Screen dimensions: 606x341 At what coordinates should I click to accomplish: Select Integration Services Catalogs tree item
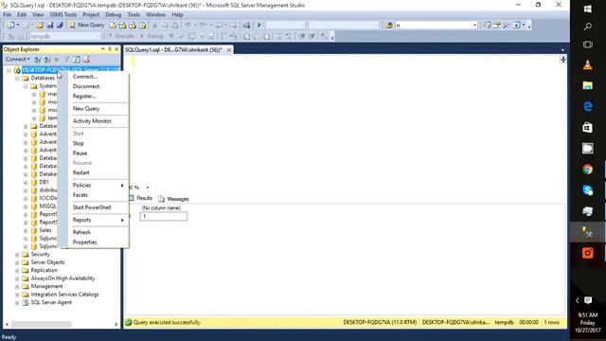(64, 295)
